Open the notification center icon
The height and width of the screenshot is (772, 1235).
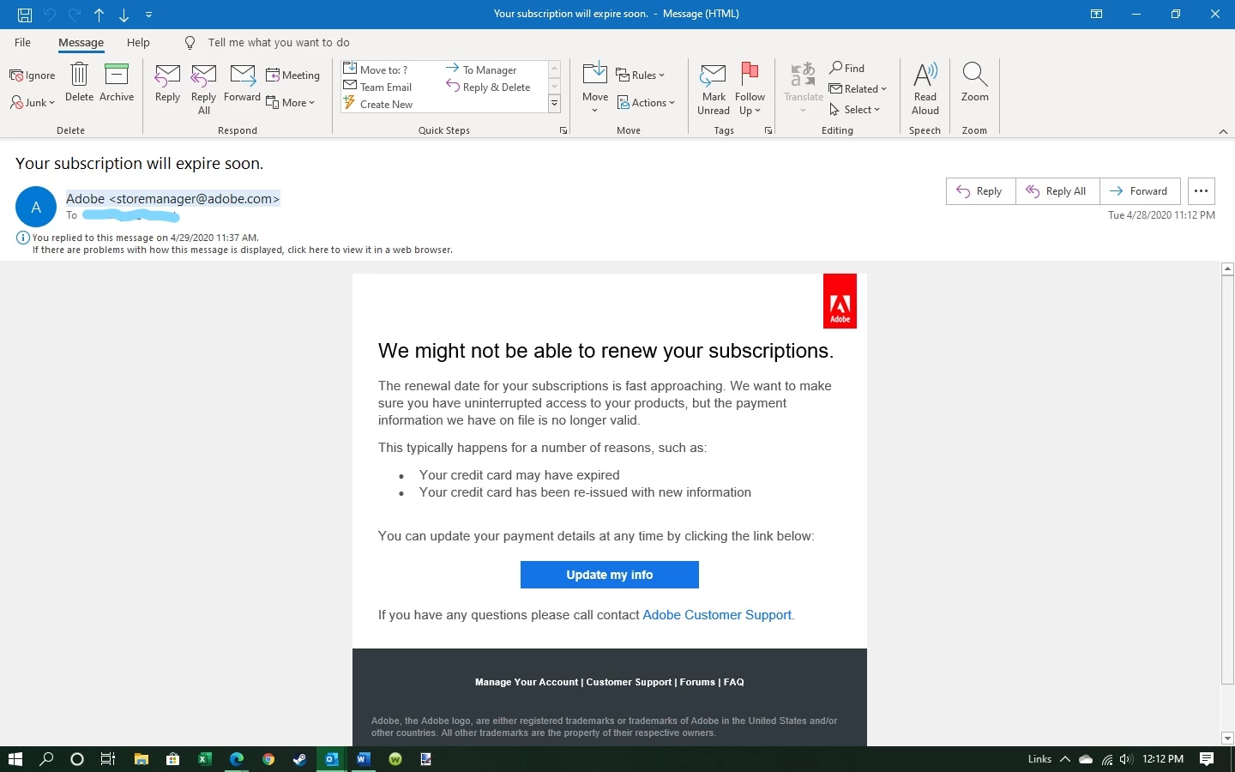coord(1207,759)
